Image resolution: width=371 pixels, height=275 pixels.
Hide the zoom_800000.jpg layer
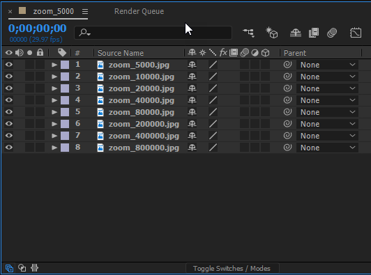[x=9, y=147]
